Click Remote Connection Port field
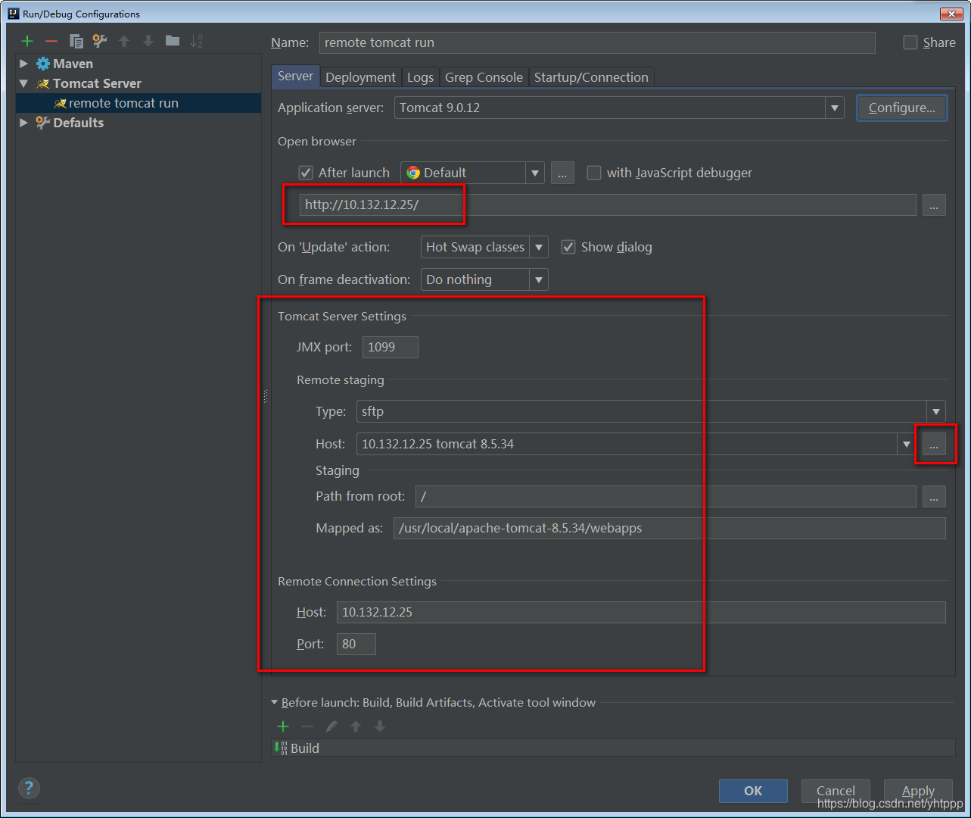The height and width of the screenshot is (818, 971). click(x=356, y=644)
